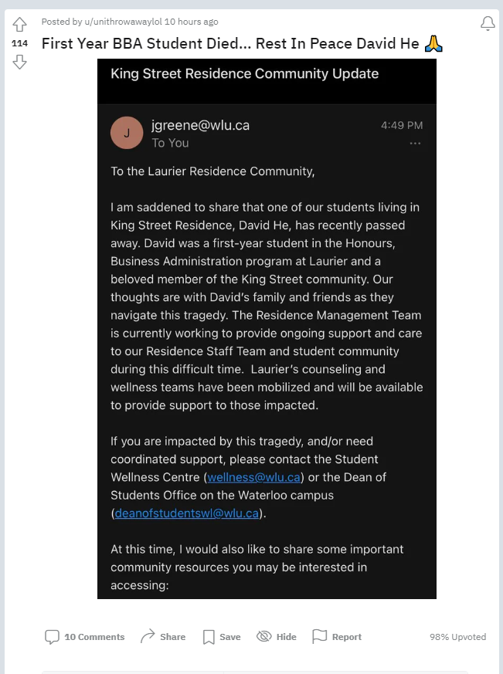Click the Share arrow icon
Image resolution: width=503 pixels, height=674 pixels.
coord(148,636)
